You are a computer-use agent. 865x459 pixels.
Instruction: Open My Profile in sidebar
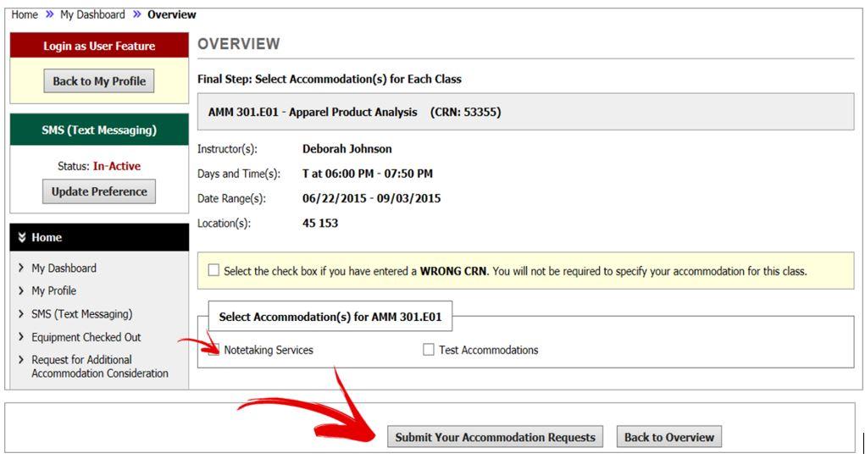tap(54, 290)
